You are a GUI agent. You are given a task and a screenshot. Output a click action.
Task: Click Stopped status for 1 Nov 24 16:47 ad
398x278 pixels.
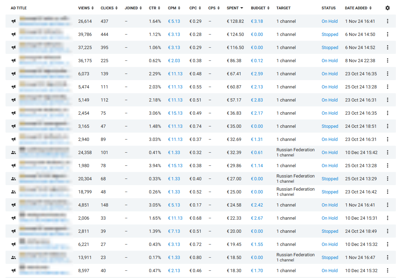(330, 258)
